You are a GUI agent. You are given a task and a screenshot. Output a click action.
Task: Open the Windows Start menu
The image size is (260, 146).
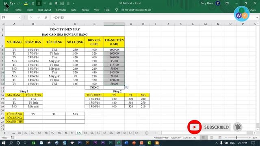pos(4,143)
